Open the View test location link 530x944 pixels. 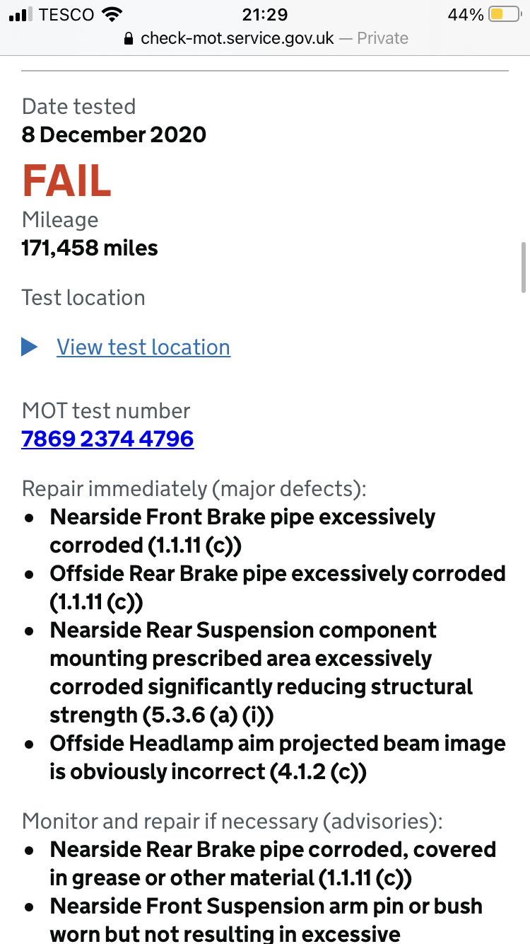[x=143, y=347]
